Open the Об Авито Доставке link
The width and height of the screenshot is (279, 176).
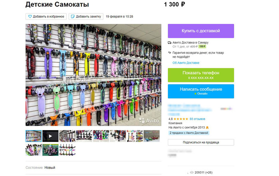pyautogui.click(x=186, y=63)
